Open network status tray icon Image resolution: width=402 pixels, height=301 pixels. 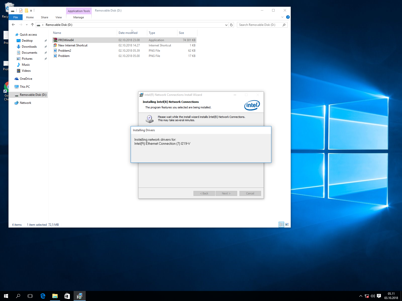coord(367,296)
